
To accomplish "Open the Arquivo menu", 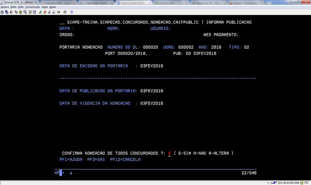I will [x=5, y=7].
